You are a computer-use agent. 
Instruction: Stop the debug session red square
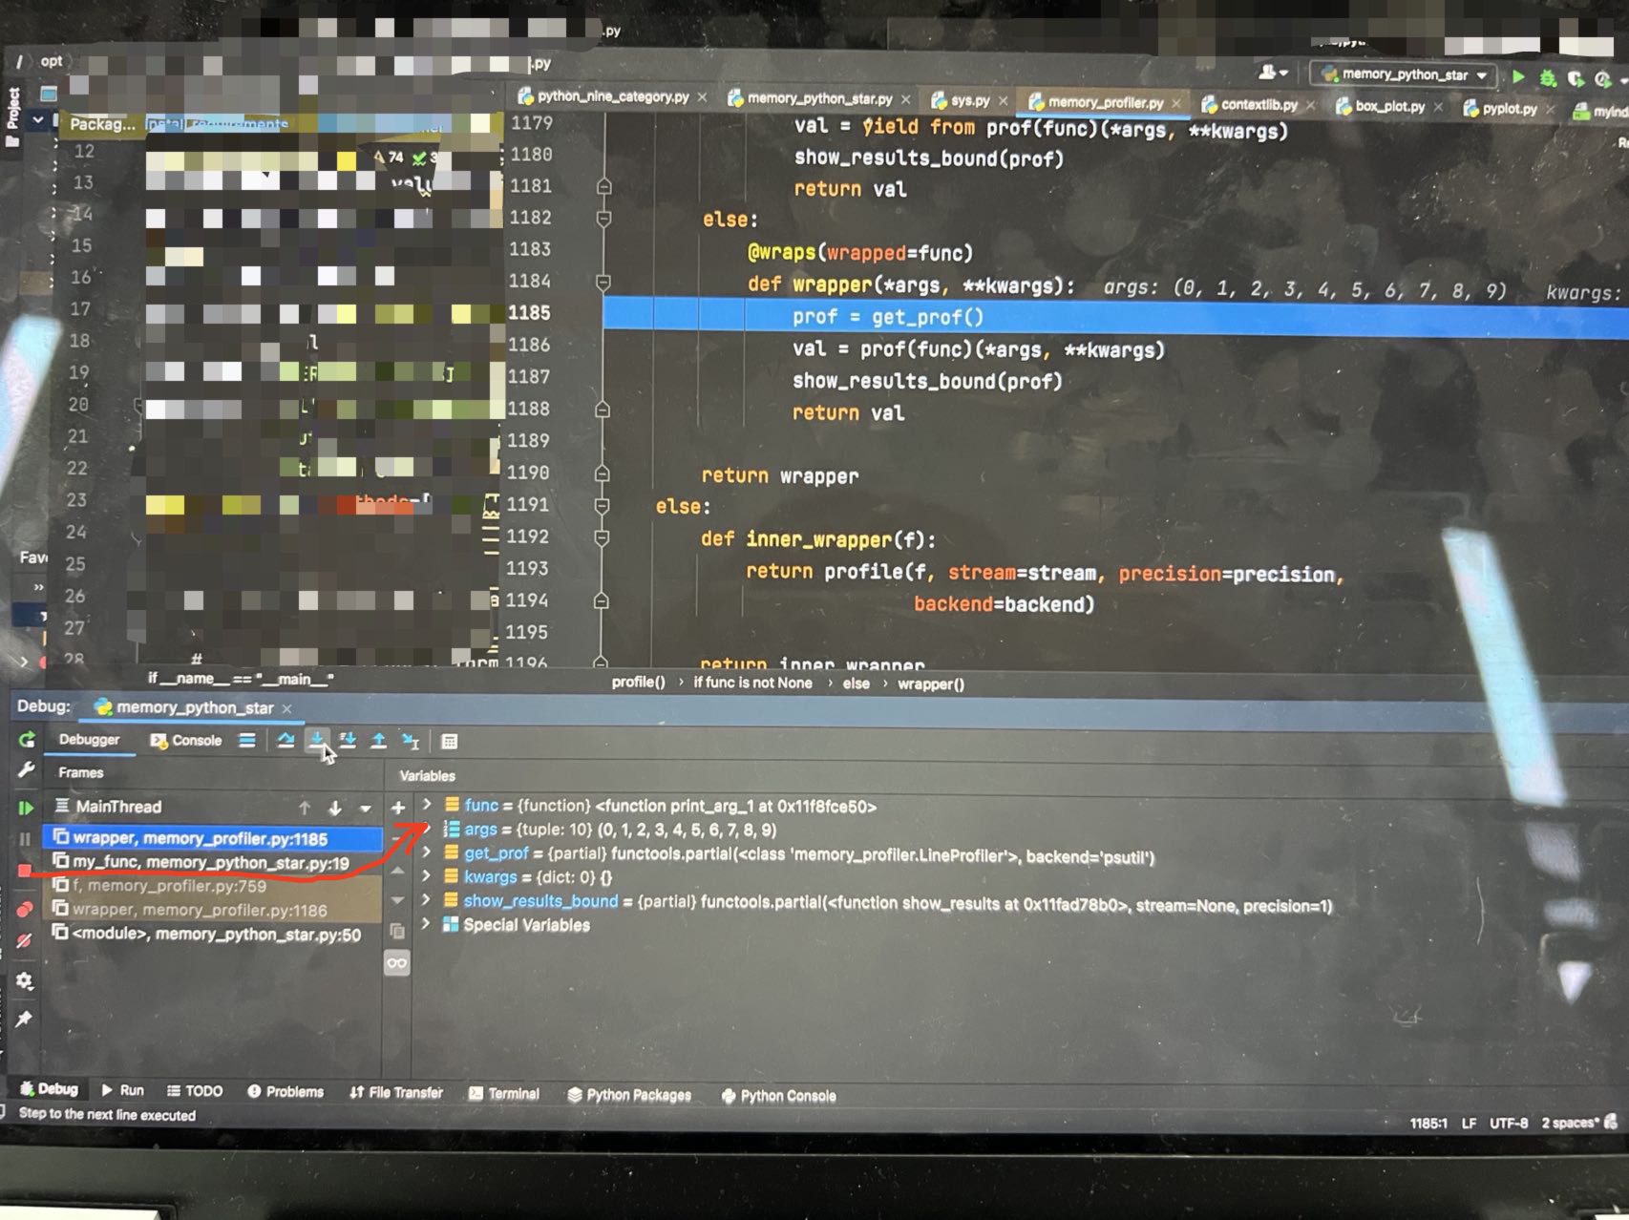pos(25,871)
